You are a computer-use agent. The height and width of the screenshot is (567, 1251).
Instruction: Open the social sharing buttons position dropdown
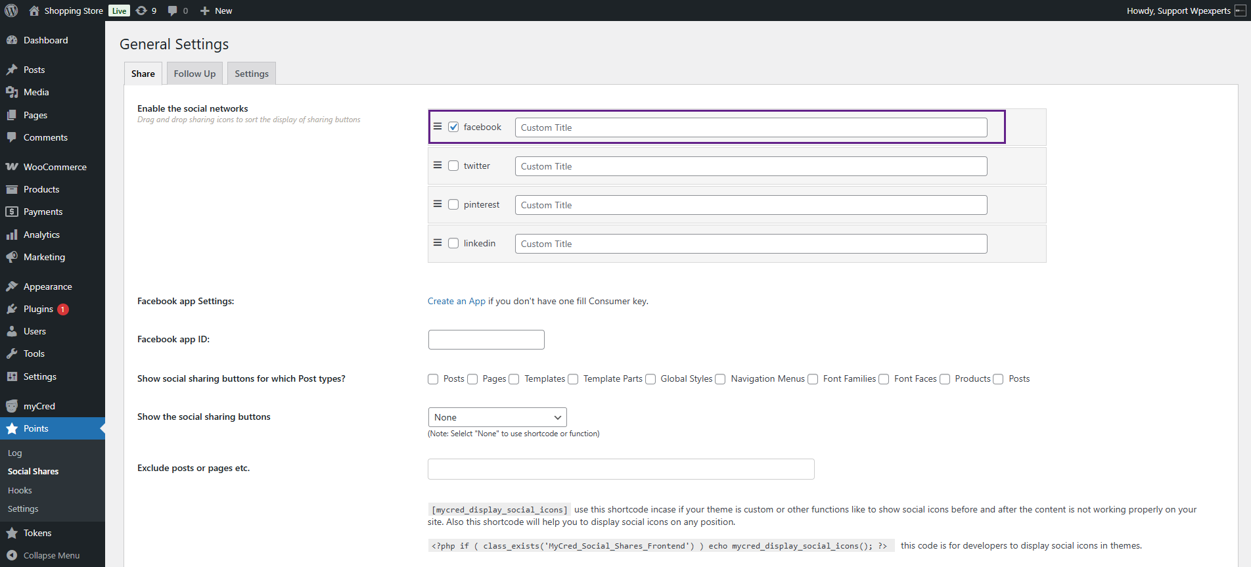(x=497, y=417)
